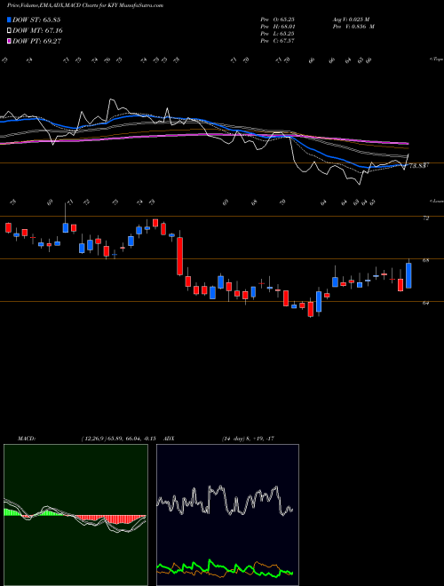Select the 'DOW MT: 67.16' label
444x586 pixels.
[37, 31]
